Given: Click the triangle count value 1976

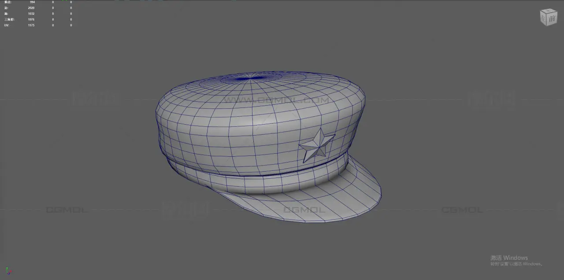Looking at the screenshot, I should (31, 19).
